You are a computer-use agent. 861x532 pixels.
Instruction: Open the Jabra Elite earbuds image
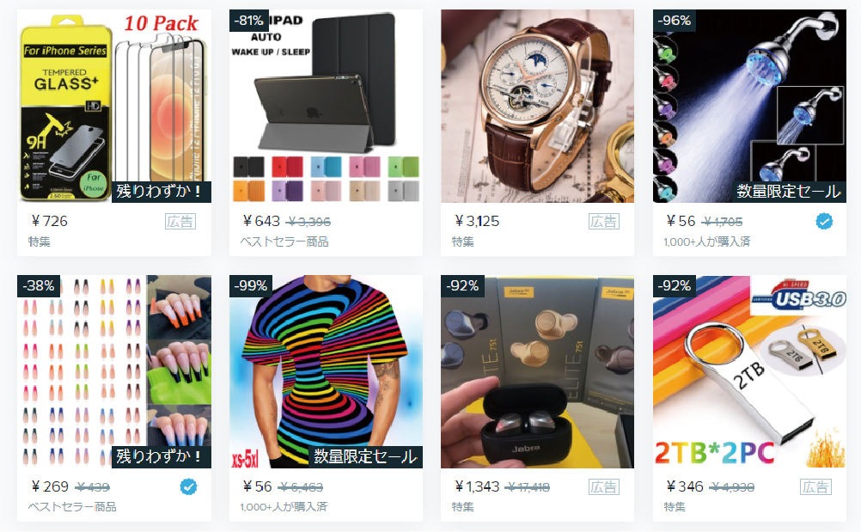pos(538,371)
